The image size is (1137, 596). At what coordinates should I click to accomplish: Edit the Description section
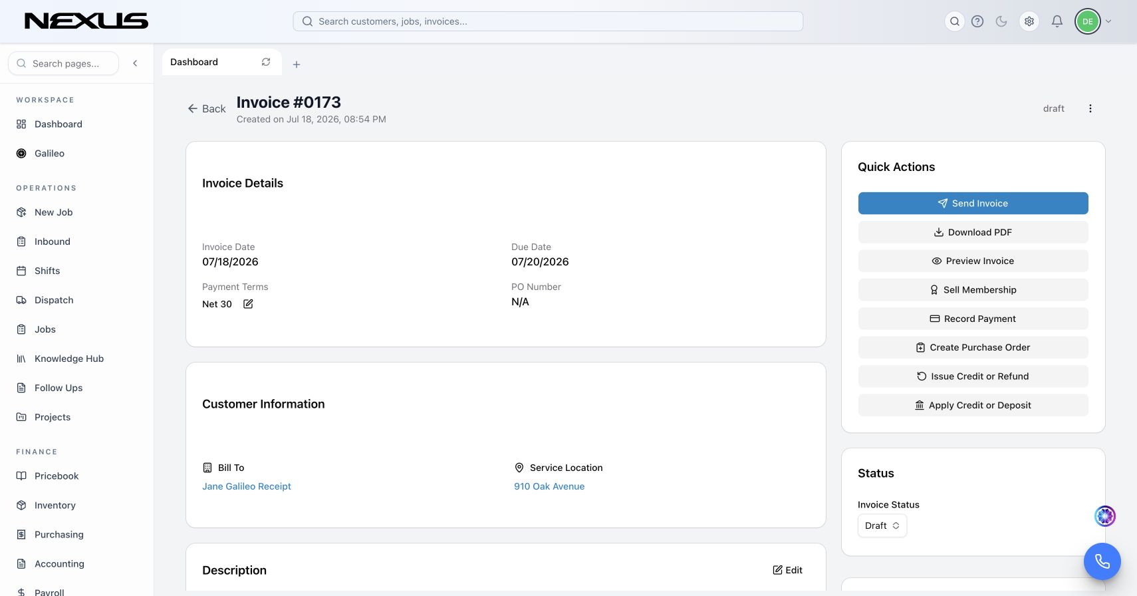pyautogui.click(x=788, y=570)
